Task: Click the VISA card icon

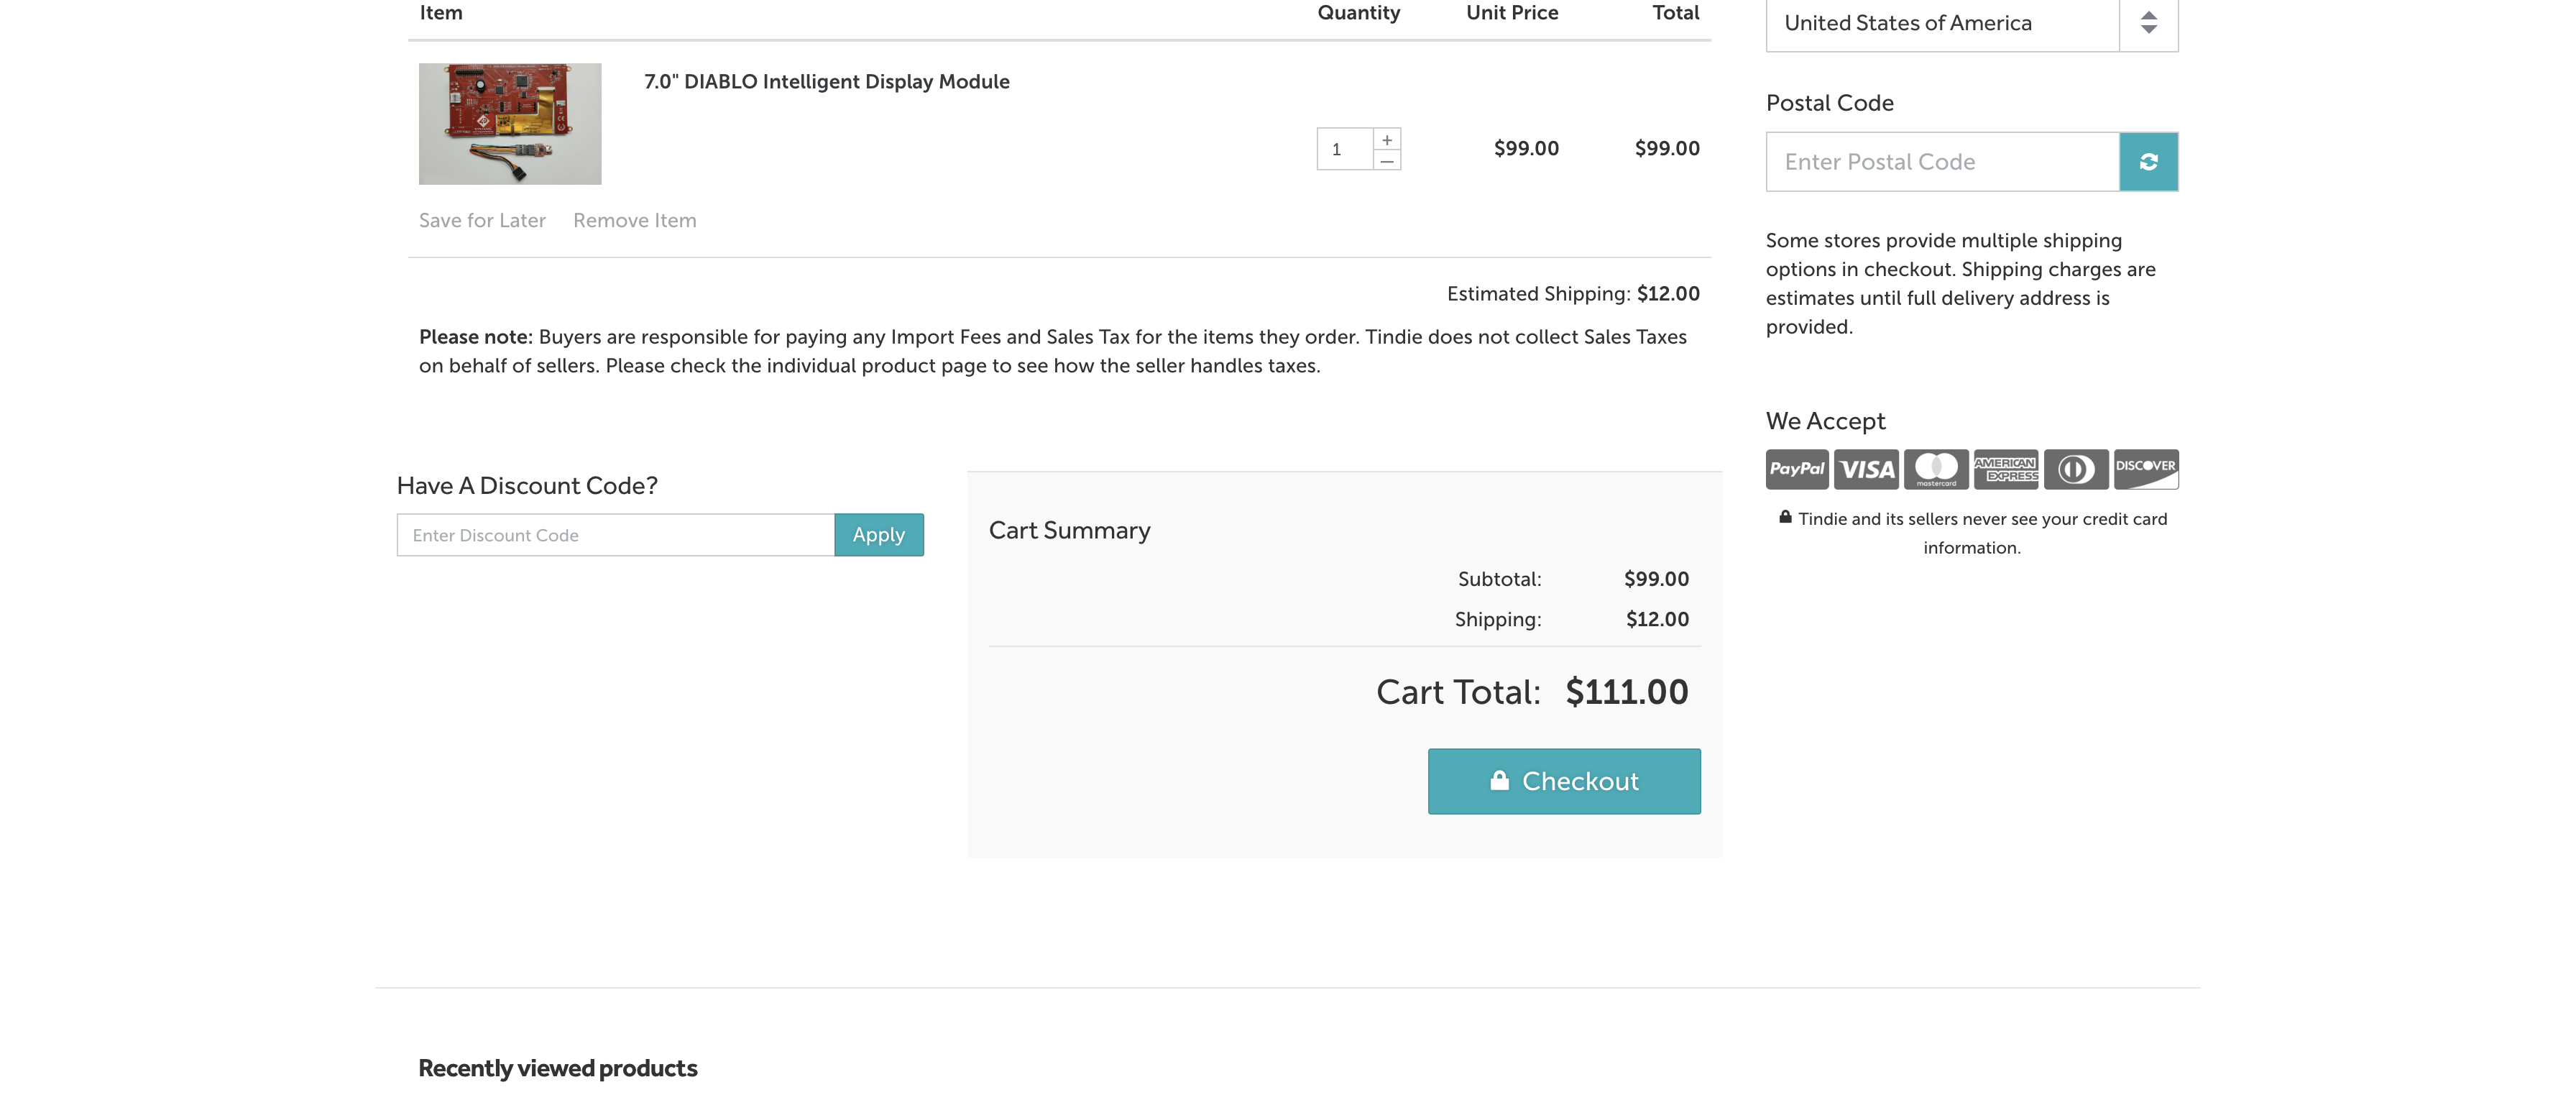Action: [x=1866, y=469]
